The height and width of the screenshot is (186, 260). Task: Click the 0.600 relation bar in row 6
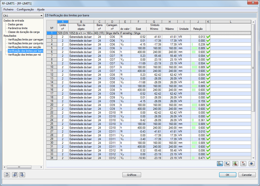(x=193, y=52)
